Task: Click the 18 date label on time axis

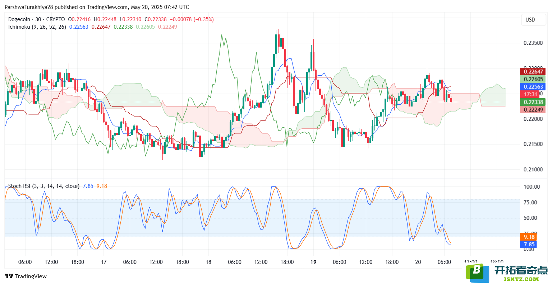Action: pyautogui.click(x=208, y=262)
